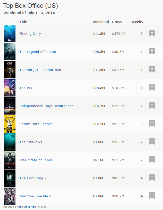Add Central Intelligence to watchlist
This screenshot has height=210, width=163.
[152, 123]
